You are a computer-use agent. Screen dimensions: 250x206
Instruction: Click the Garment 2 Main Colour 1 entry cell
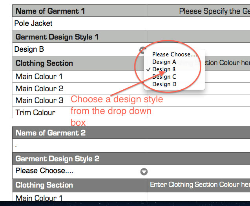[199, 197]
